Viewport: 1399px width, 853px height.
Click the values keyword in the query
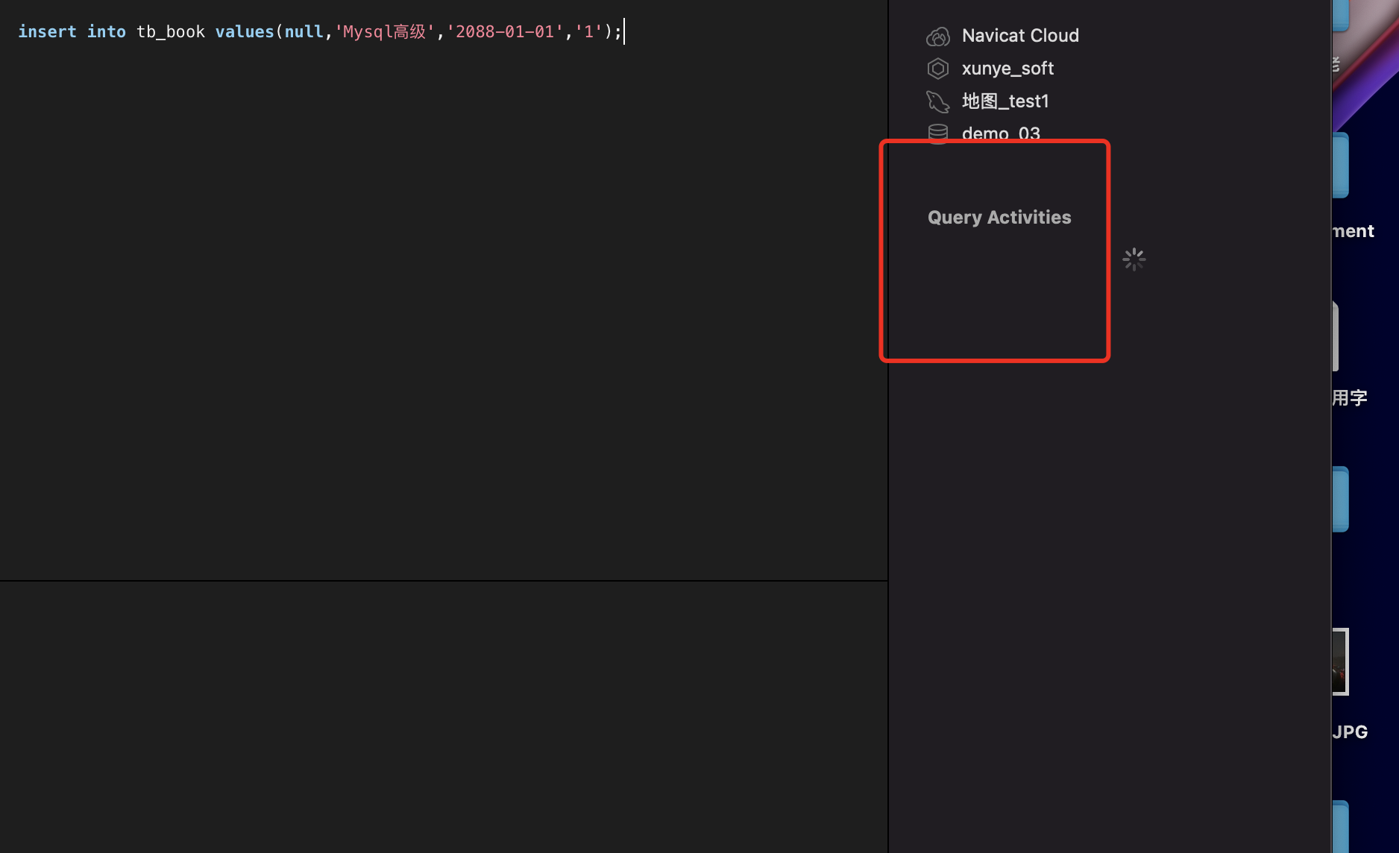pyautogui.click(x=245, y=32)
